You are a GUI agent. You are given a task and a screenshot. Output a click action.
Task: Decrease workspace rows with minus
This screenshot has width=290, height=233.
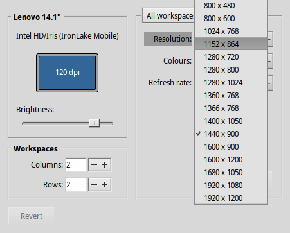click(94, 184)
